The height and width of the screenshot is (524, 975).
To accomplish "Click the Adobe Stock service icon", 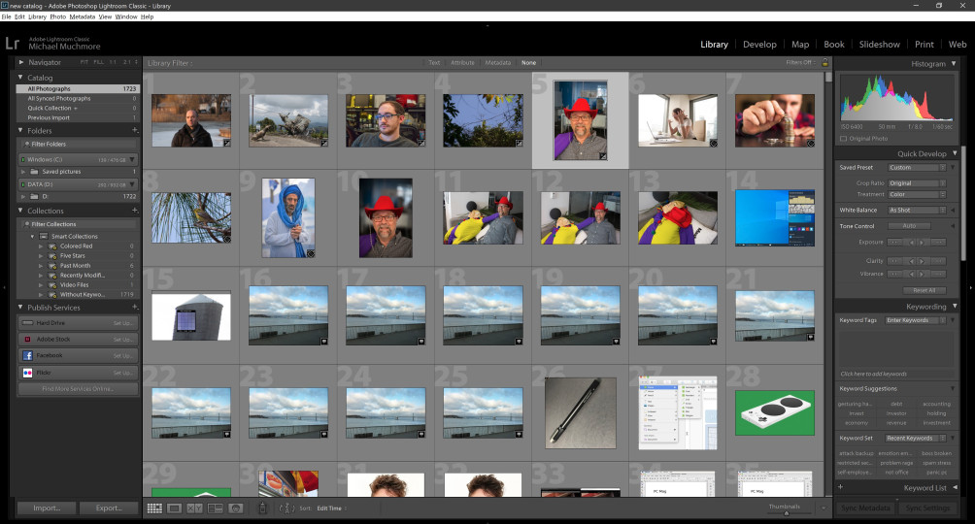I will 27,340.
